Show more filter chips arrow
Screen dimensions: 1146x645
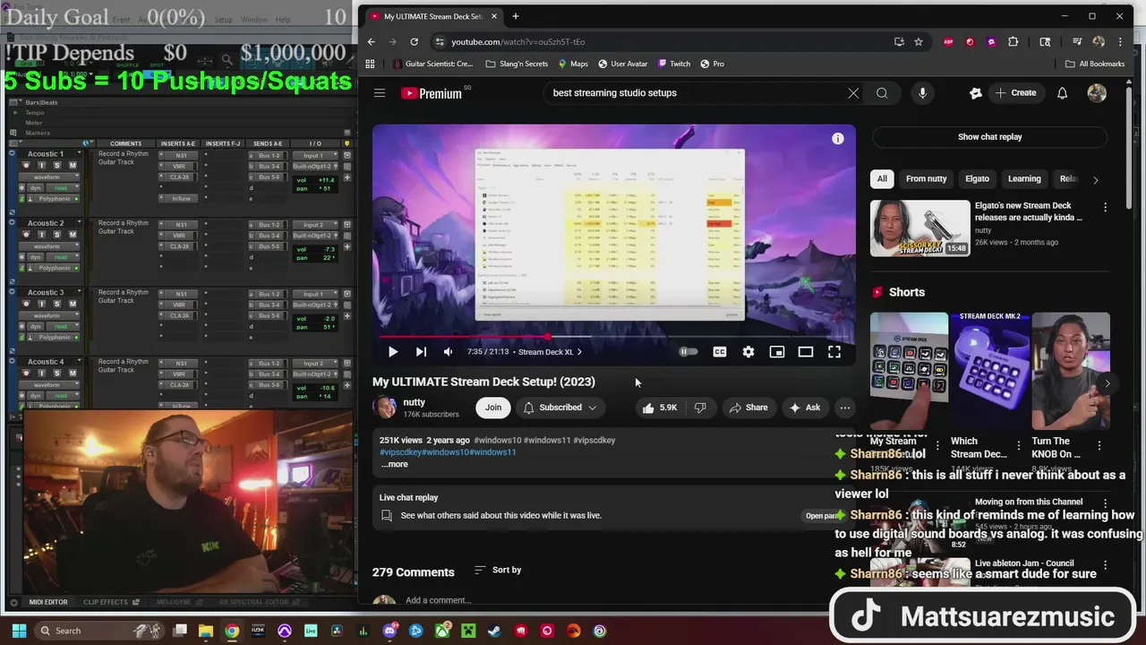point(1095,180)
